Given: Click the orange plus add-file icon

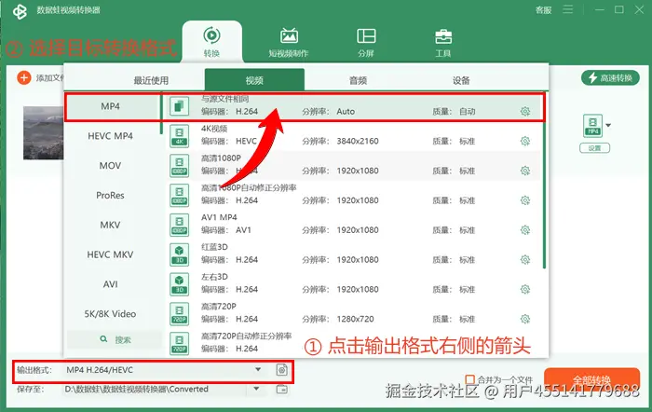Looking at the screenshot, I should coord(24,77).
